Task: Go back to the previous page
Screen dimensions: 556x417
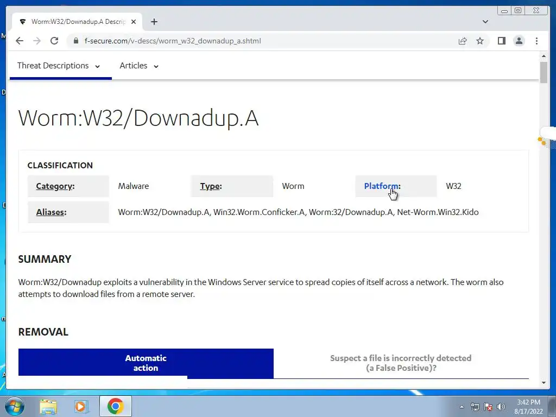Action: pyautogui.click(x=20, y=41)
